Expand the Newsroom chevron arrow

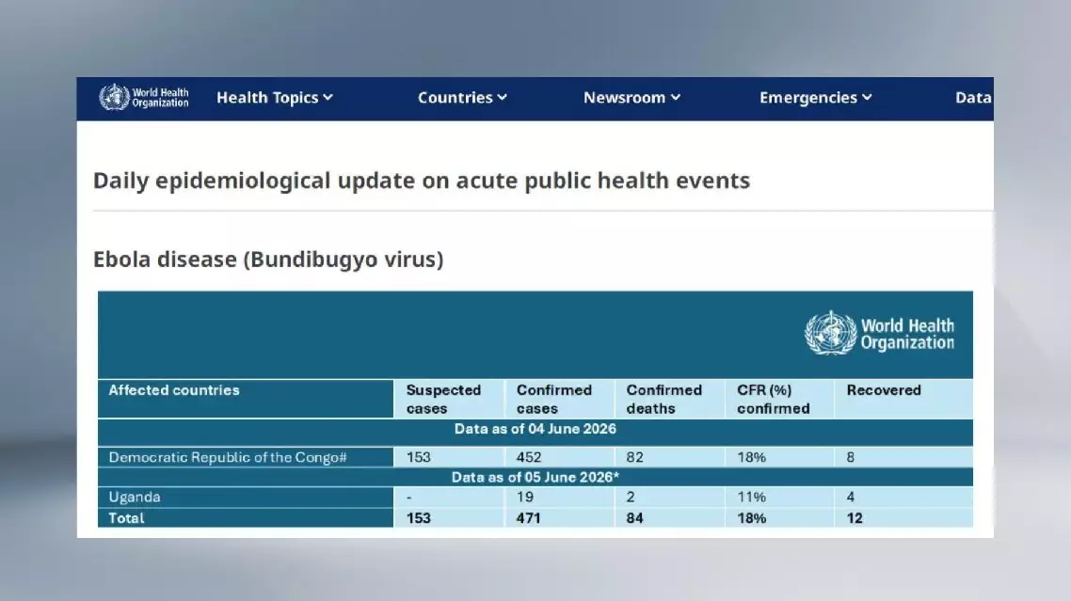676,98
